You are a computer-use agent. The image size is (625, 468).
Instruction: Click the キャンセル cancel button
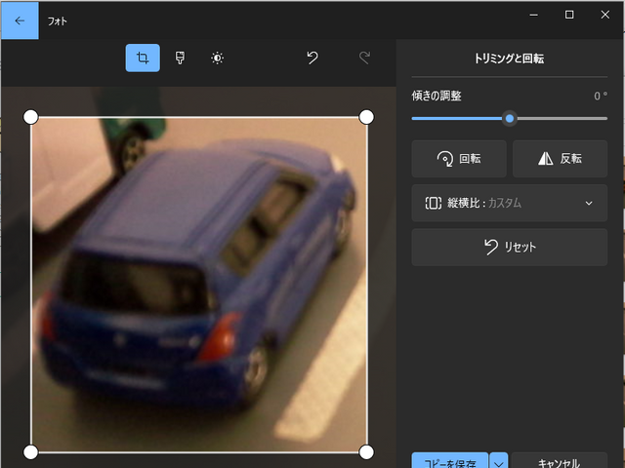click(x=559, y=462)
